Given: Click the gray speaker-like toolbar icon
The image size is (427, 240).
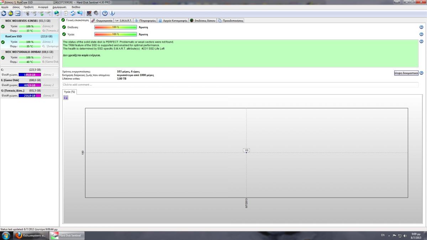Looking at the screenshot, I should (x=96, y=14).
